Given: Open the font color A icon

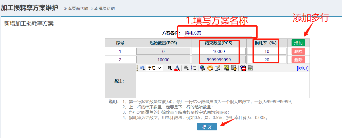Looking at the screenshot, I should (x=177, y=68).
